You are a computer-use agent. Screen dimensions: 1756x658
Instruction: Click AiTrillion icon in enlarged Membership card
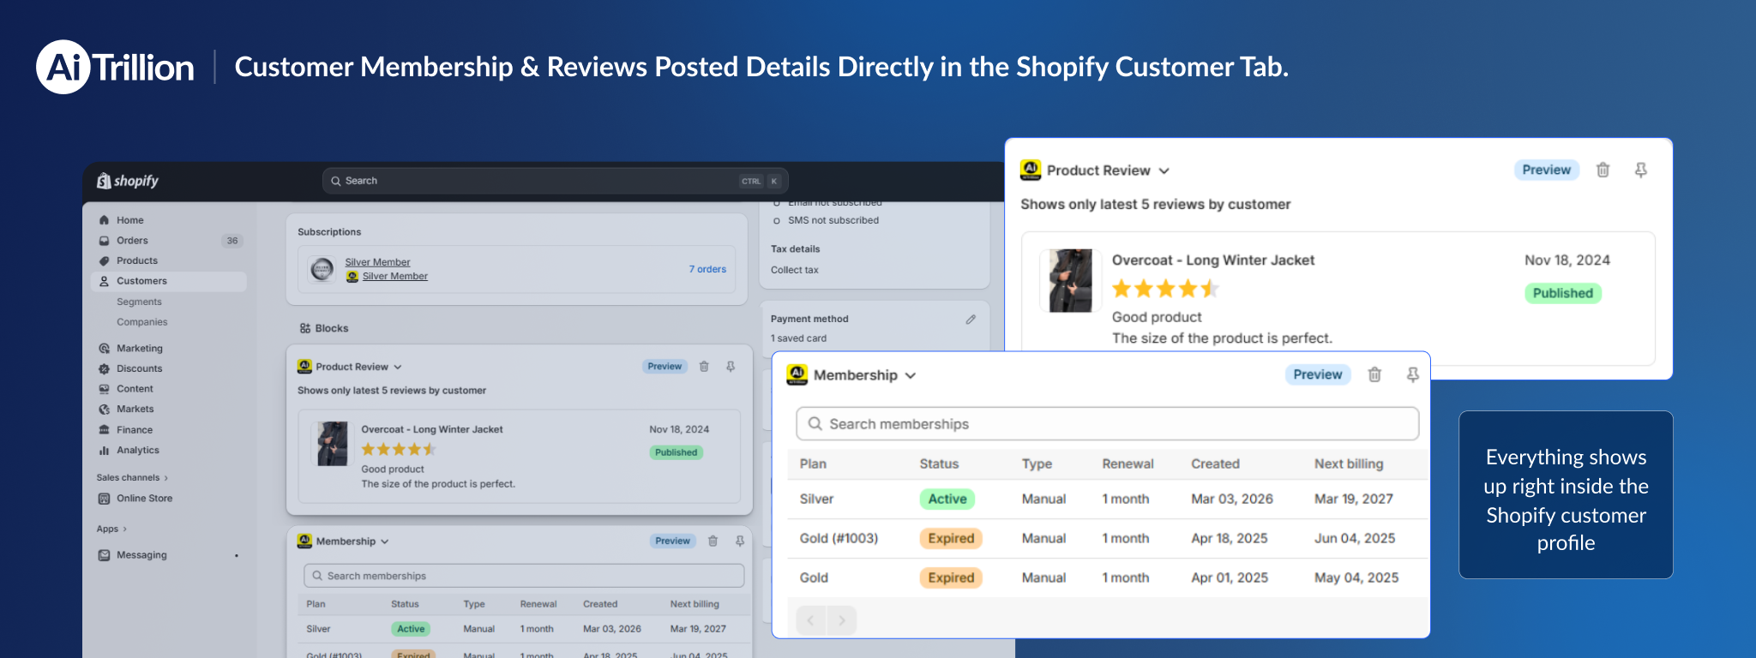(797, 374)
